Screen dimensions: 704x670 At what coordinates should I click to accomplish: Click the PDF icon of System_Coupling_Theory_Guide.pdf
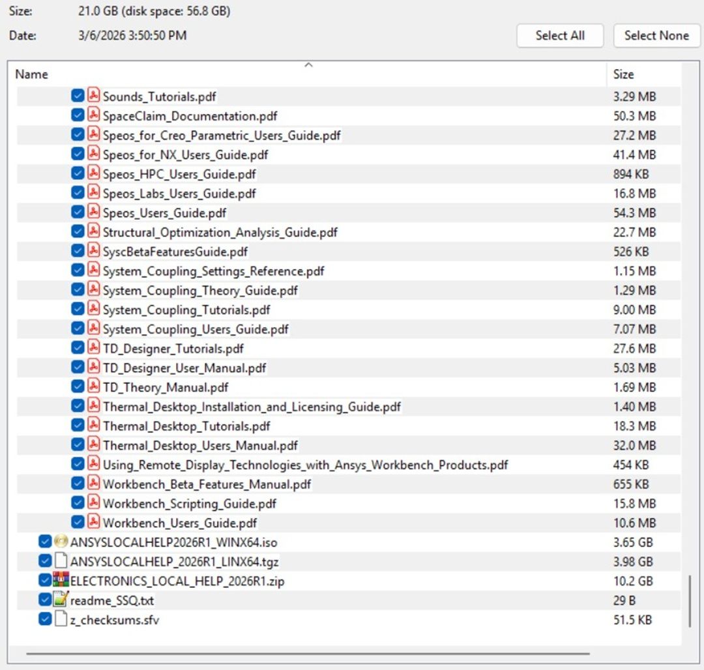[x=93, y=289]
